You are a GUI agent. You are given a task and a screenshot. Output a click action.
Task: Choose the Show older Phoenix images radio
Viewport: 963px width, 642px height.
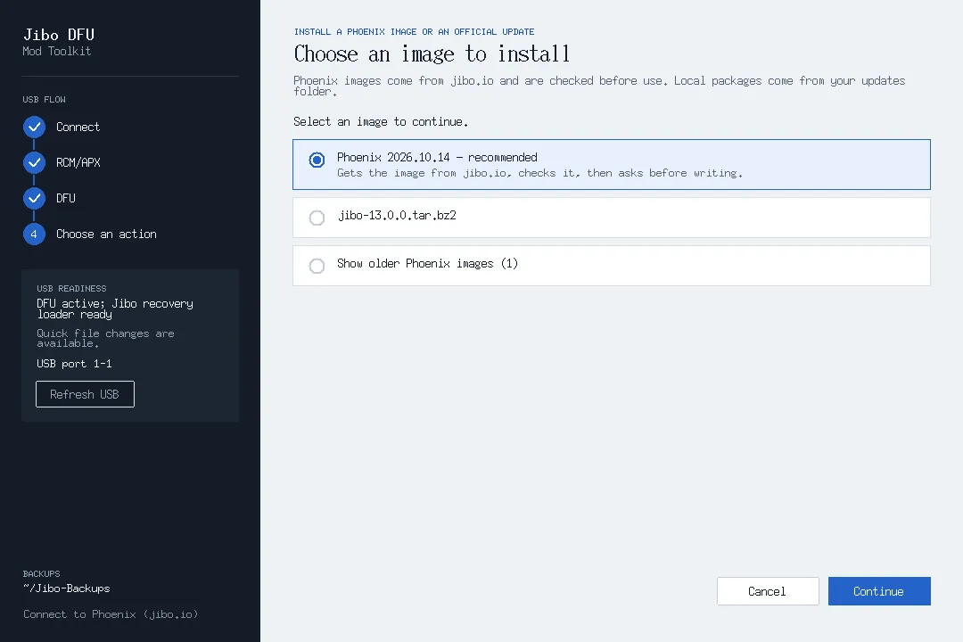(317, 266)
